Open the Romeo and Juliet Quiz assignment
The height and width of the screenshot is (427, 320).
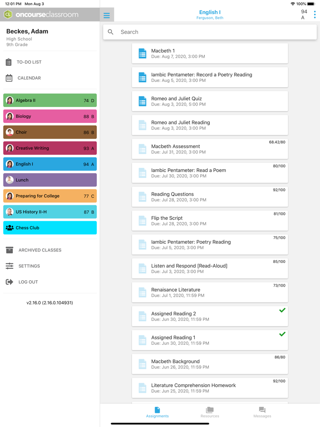click(210, 101)
